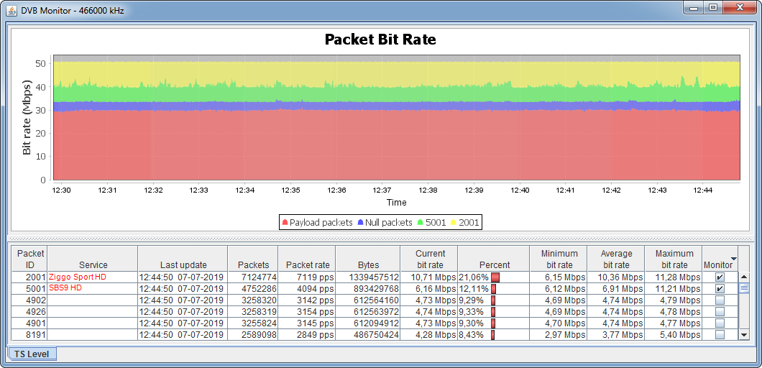Click the Maximum bit rate column header
Image resolution: width=762 pixels, height=368 pixels.
673,259
